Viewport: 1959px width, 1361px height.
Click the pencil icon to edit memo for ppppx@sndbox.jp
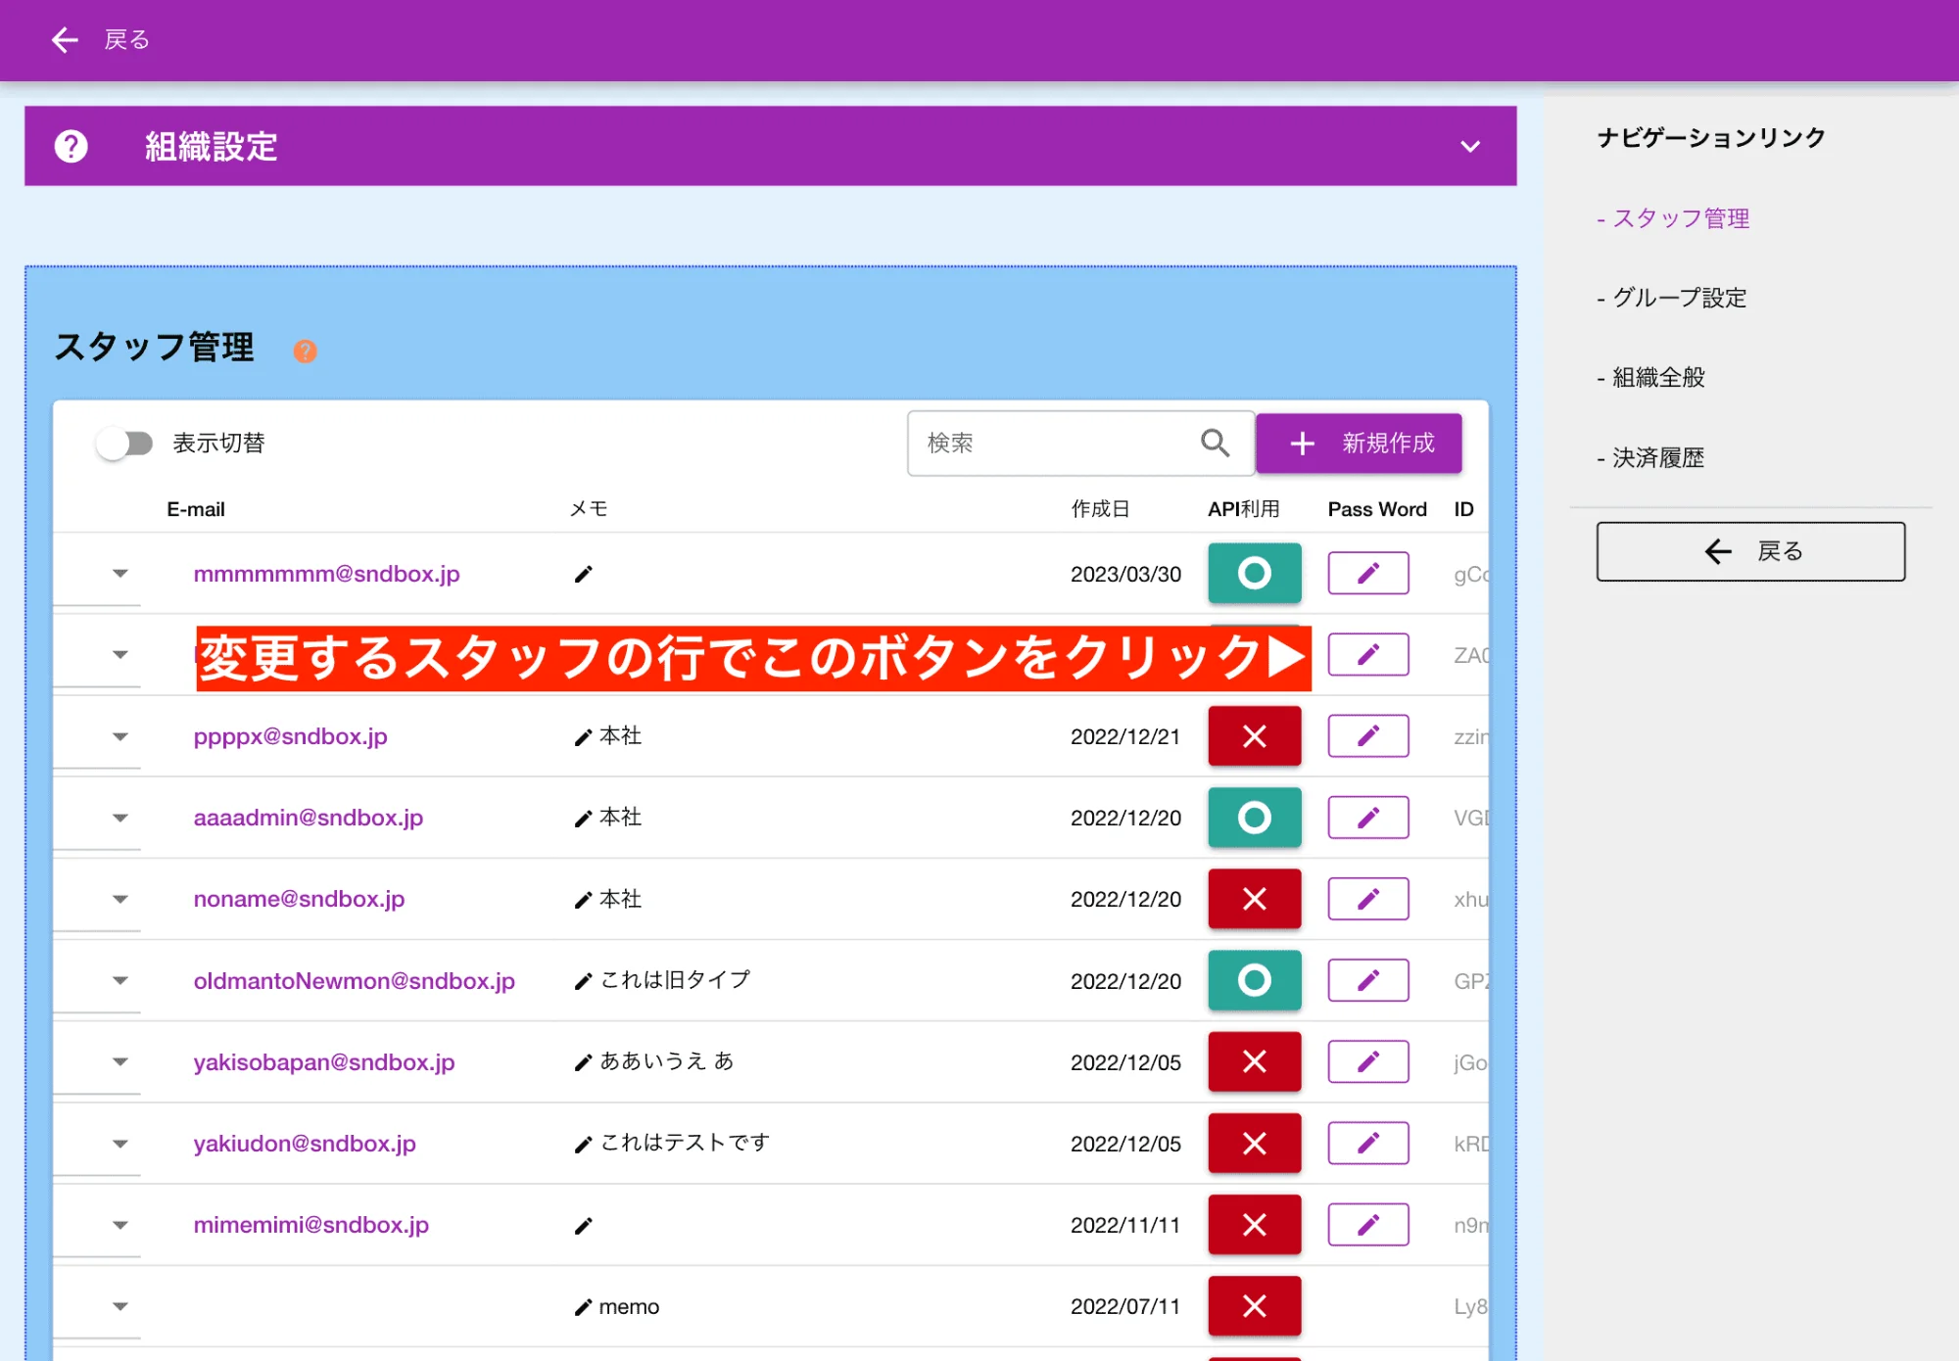(x=581, y=736)
